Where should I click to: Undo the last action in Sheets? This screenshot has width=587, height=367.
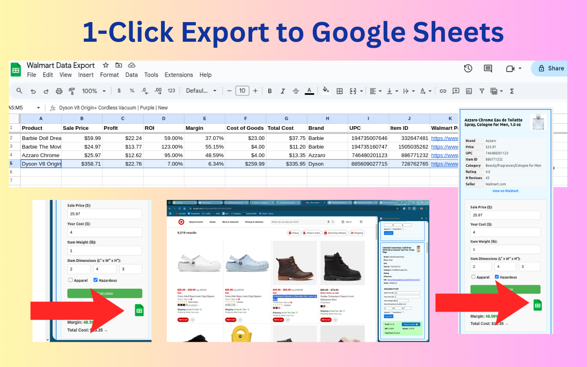(x=33, y=91)
